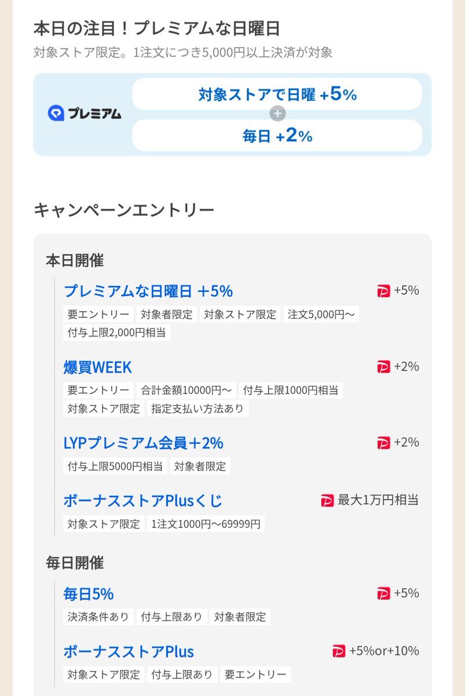The image size is (465, 696).
Task: Tap PayPay icon next to 爆買WEEK +2%
Action: click(383, 367)
